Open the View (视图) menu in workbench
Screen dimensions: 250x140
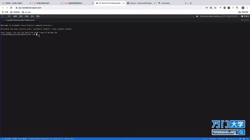[21, 16]
